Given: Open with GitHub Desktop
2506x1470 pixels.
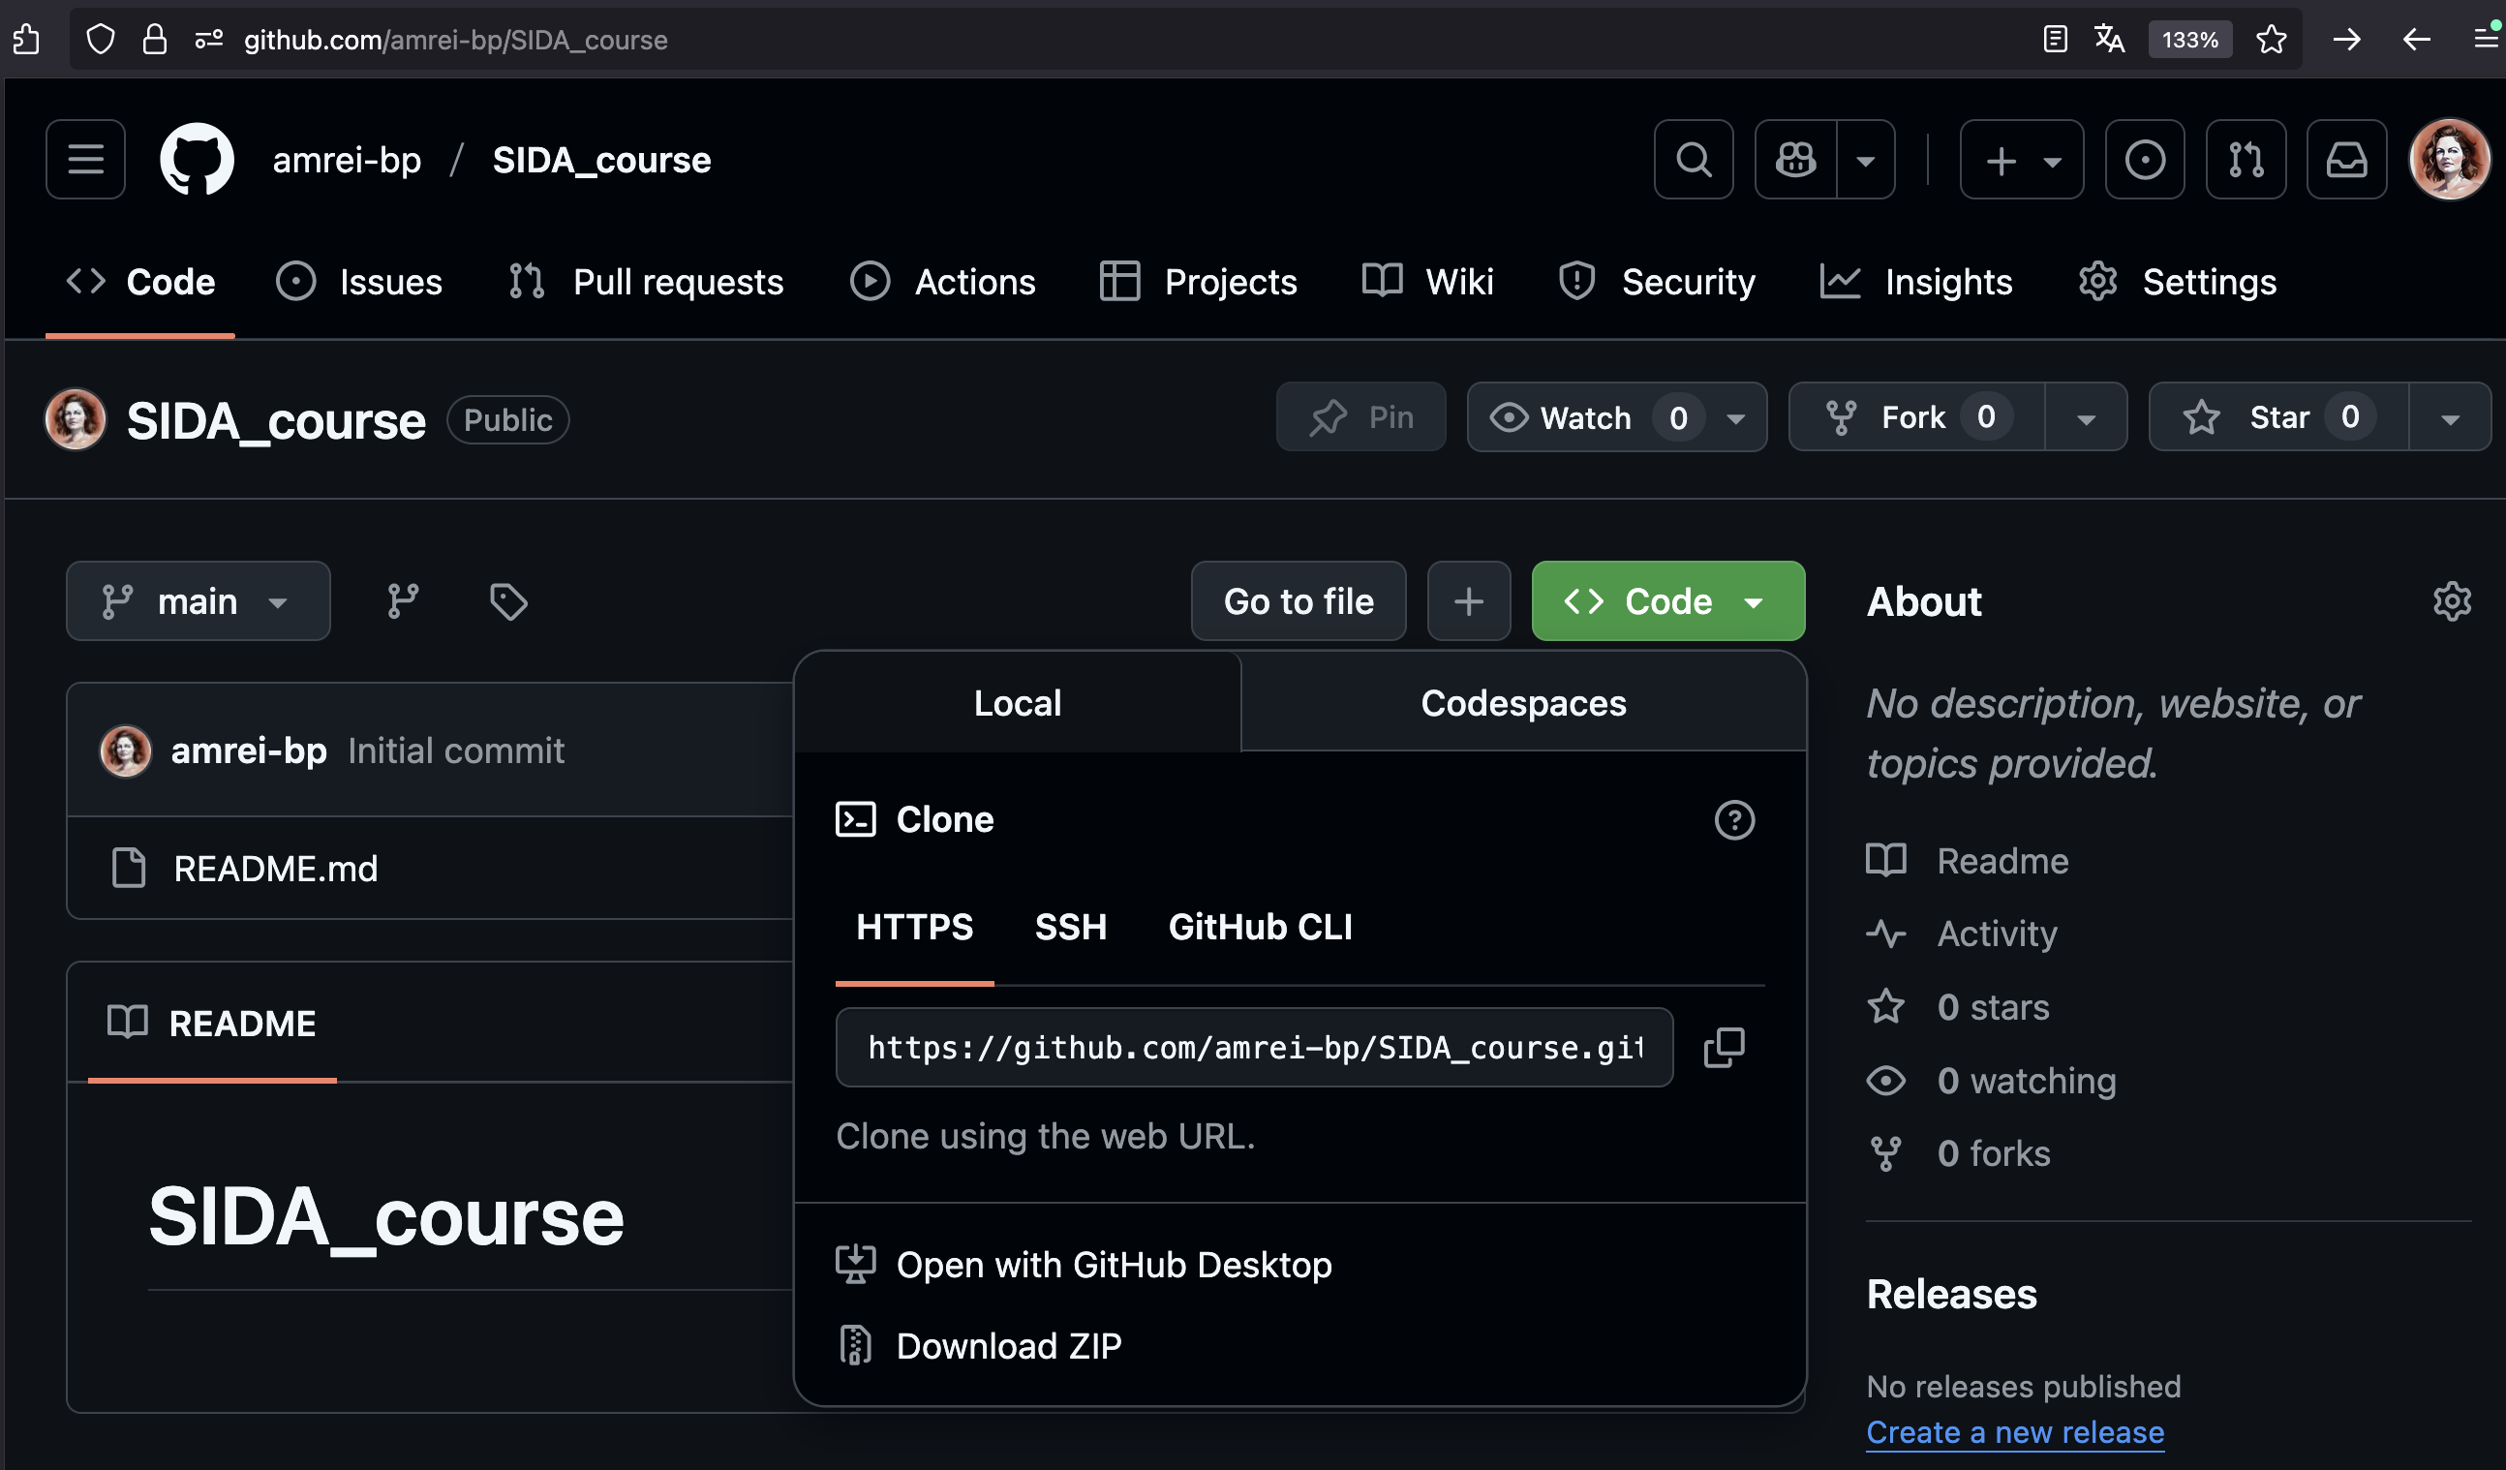Looking at the screenshot, I should pos(1084,1264).
